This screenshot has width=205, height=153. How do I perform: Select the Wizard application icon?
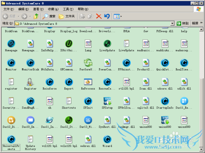(x=107, y=140)
